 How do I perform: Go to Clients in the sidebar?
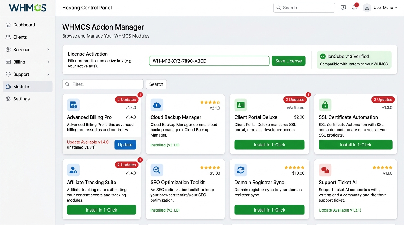pyautogui.click(x=28, y=37)
